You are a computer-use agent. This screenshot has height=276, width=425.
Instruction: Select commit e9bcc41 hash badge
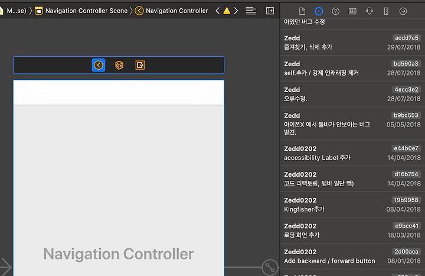[x=406, y=226]
